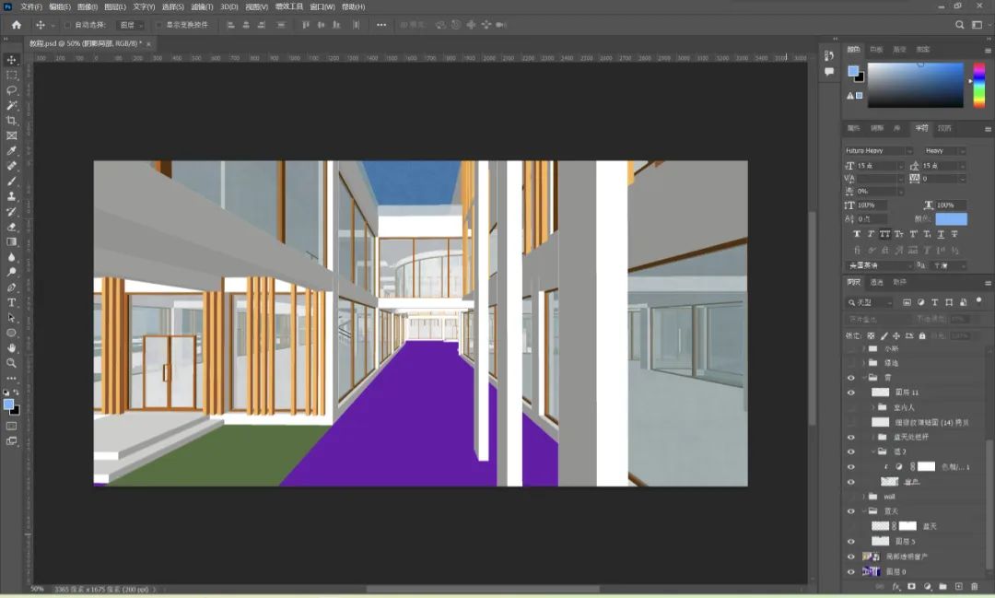The width and height of the screenshot is (995, 598).
Task: Hide the 图层 5 layer
Action: tap(851, 542)
